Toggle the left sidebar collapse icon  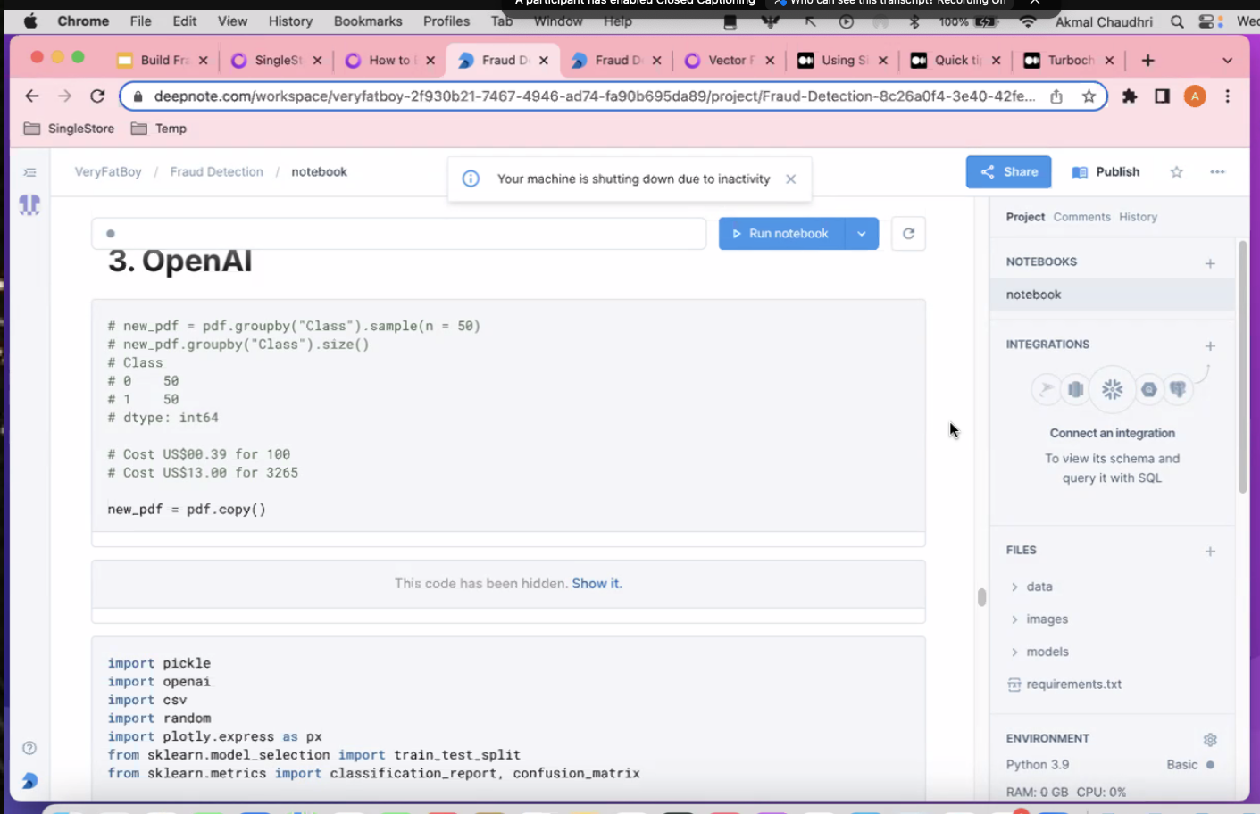(29, 172)
